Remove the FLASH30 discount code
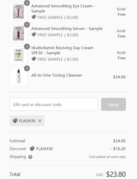Viewport: 137px width, 179px height. pos(40,121)
